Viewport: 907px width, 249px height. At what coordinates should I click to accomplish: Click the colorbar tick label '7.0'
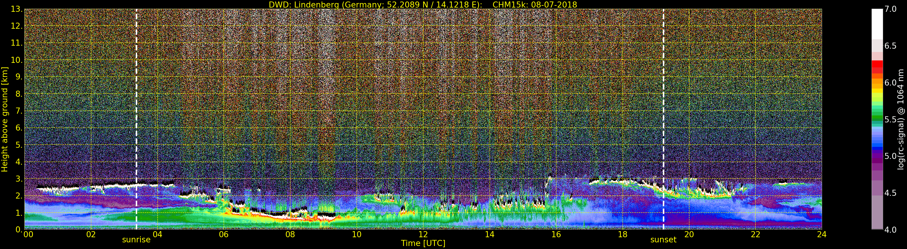pyautogui.click(x=890, y=9)
